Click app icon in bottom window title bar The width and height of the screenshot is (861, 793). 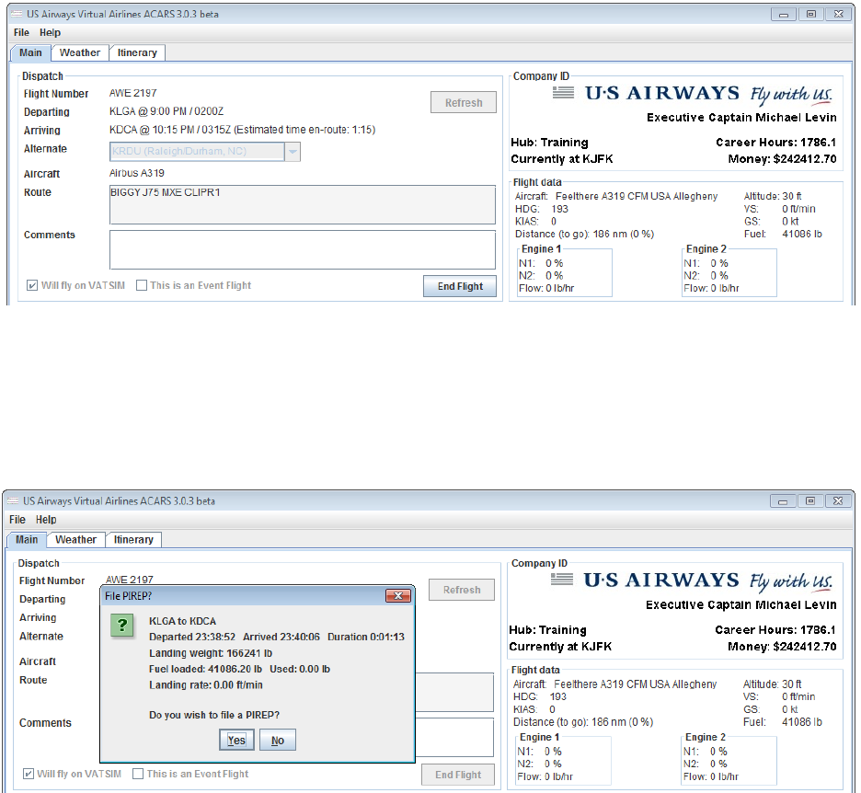point(13,500)
